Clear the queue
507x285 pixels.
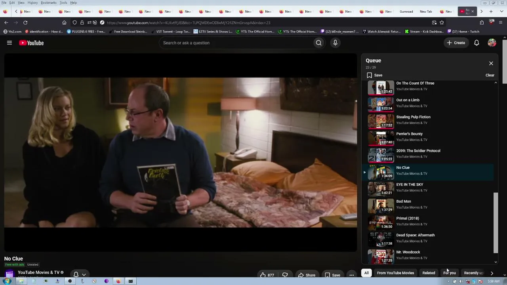click(490, 75)
